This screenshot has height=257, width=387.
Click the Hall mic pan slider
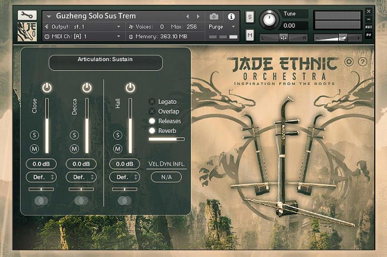coord(125,189)
